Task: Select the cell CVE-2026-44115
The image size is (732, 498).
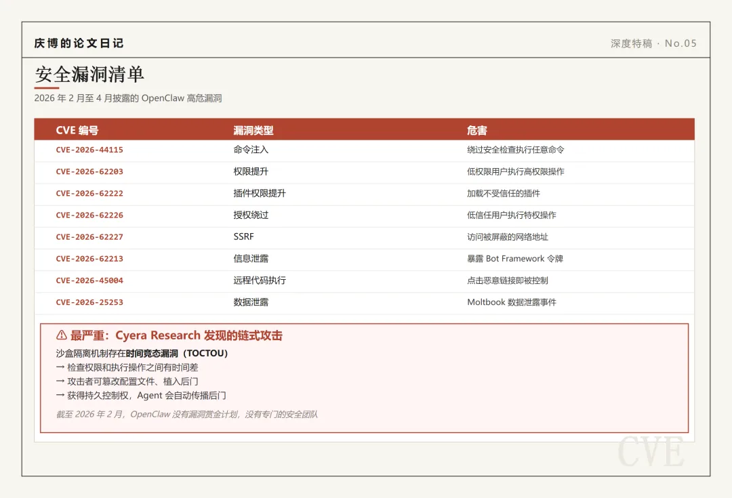Action: pyautogui.click(x=89, y=150)
